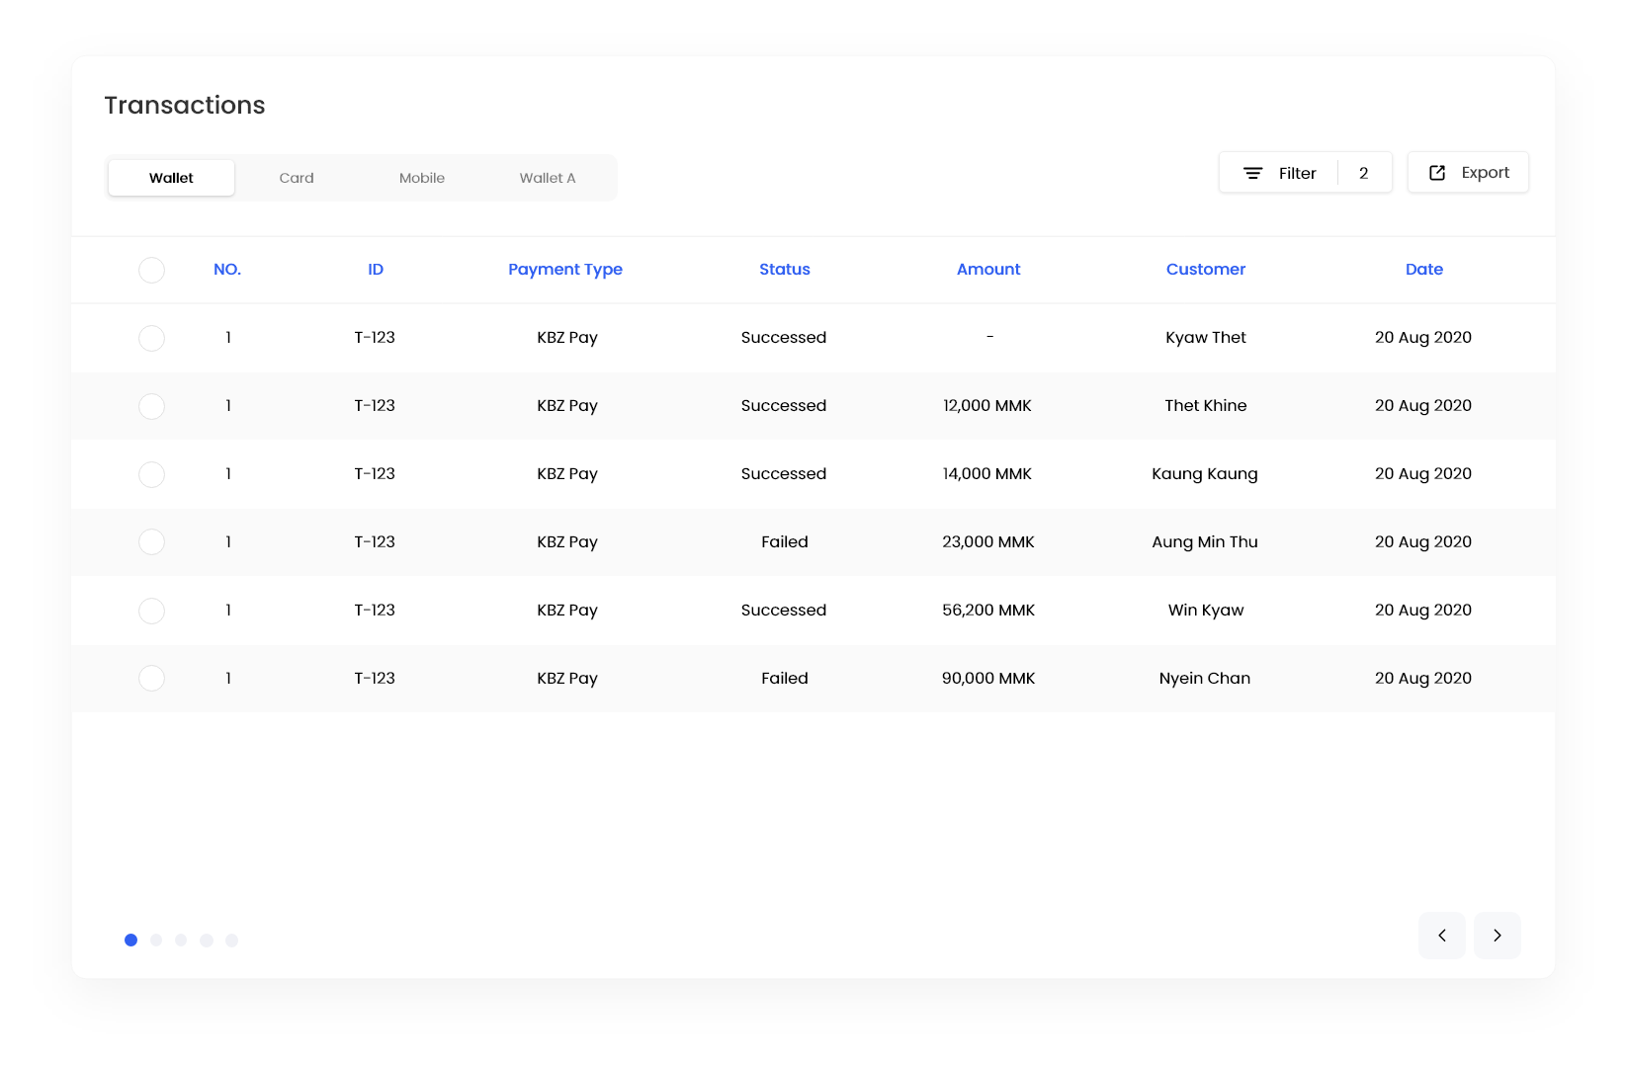This screenshot has width=1627, height=1066.
Task: Click customer name Aung Min Thu
Action: (x=1205, y=541)
